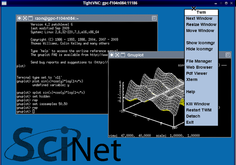Select Show Iconmgr menu entry
The height and width of the screenshot is (165, 236).
coord(201,43)
